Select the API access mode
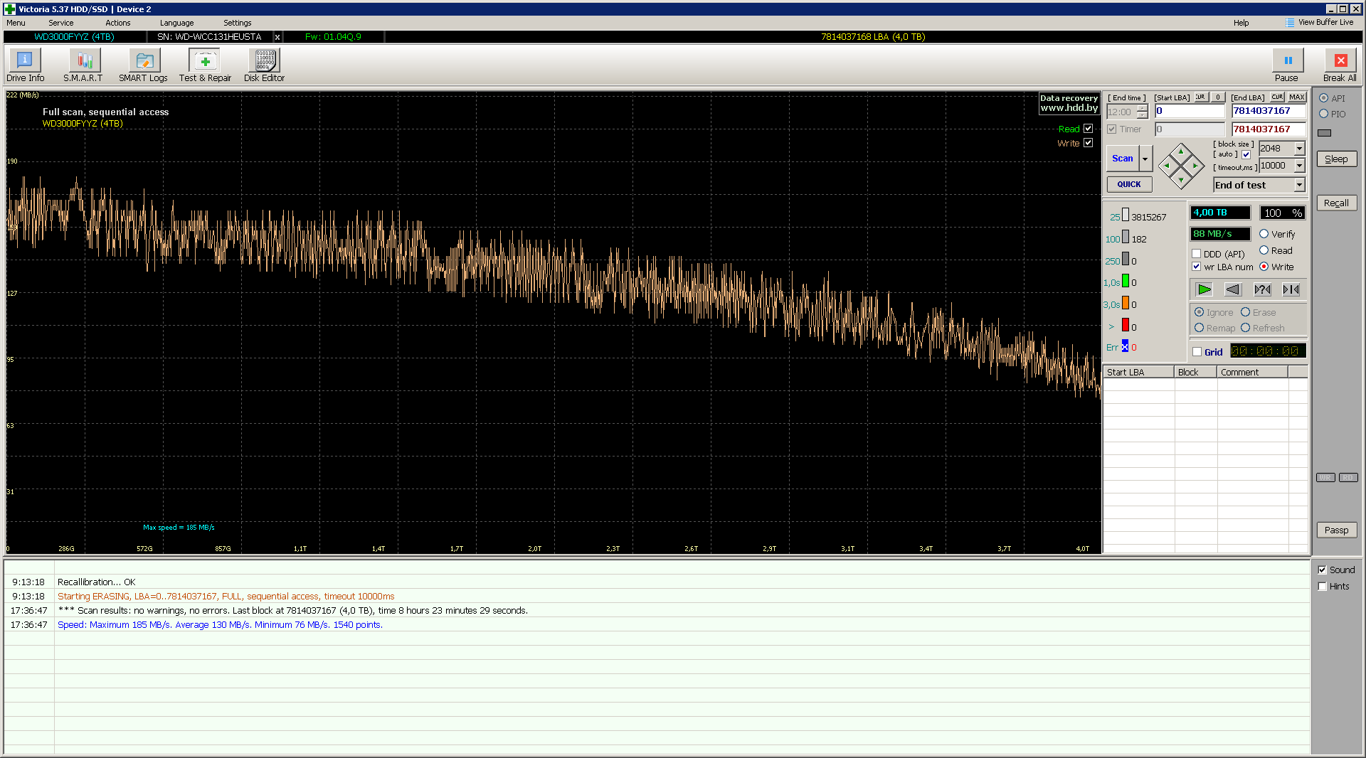This screenshot has width=1366, height=758. [x=1323, y=98]
